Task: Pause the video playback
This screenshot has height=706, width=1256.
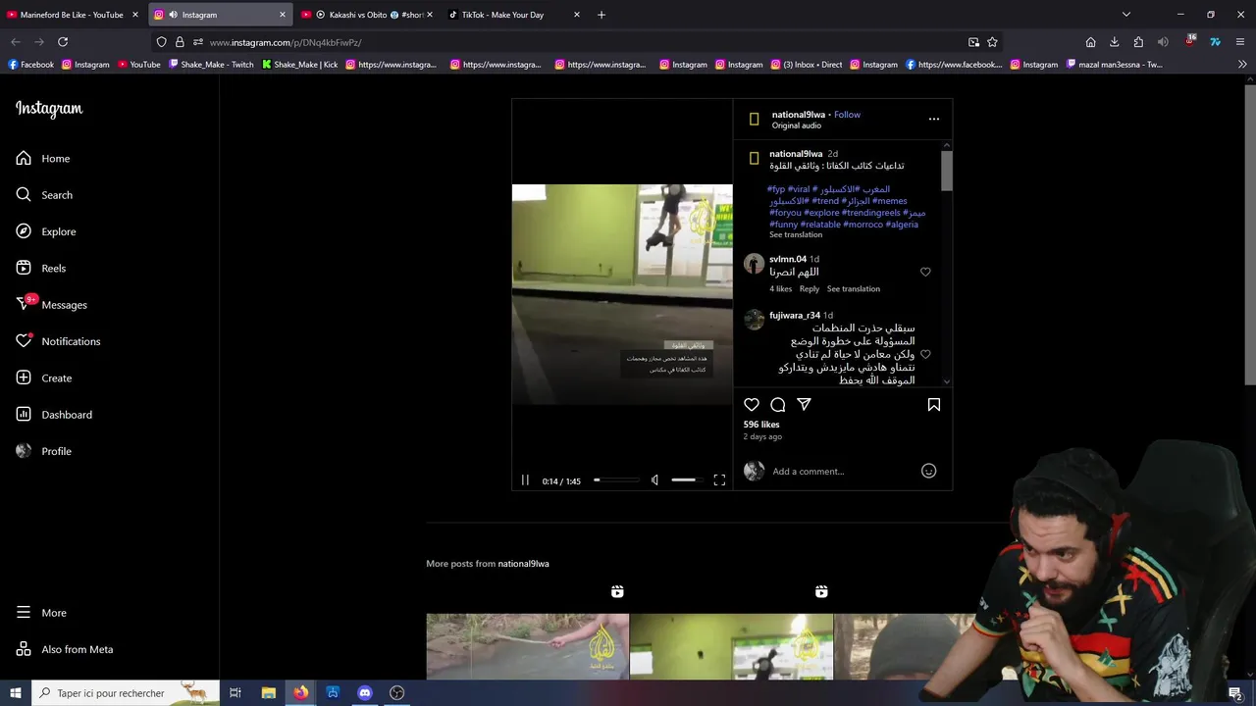Action: tap(525, 480)
